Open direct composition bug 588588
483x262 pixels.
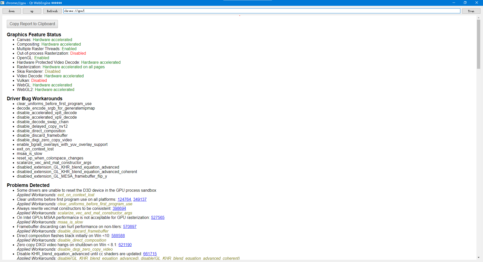click(118, 236)
